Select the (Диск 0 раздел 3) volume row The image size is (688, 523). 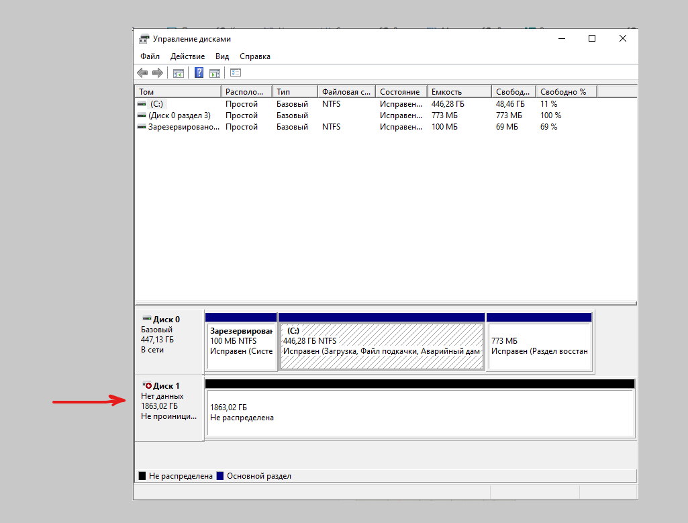[179, 115]
